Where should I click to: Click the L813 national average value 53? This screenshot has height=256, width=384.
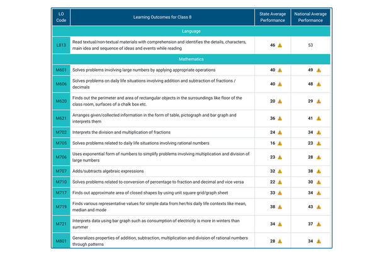click(310, 46)
